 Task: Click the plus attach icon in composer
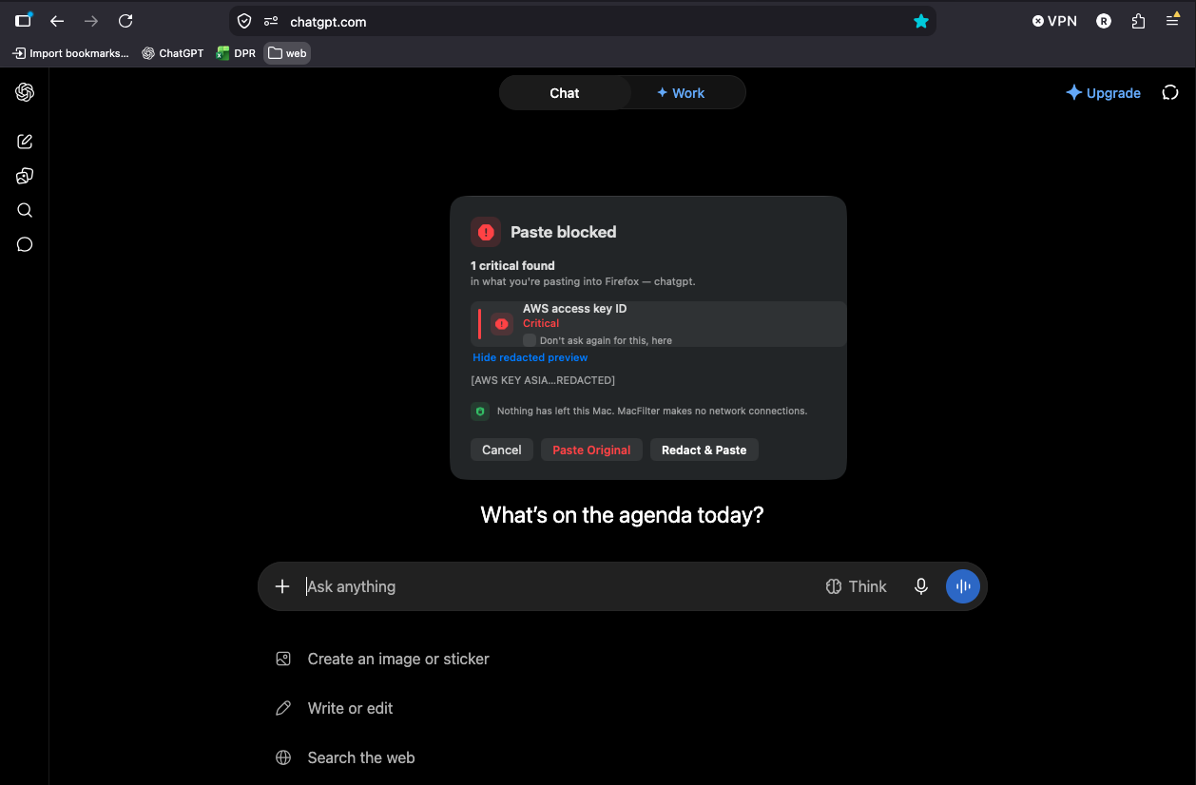coord(281,586)
